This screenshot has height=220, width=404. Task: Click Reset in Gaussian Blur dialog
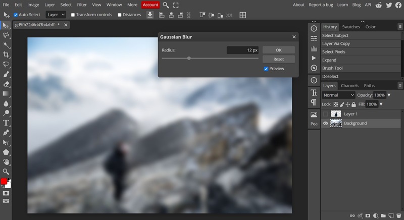tap(279, 59)
